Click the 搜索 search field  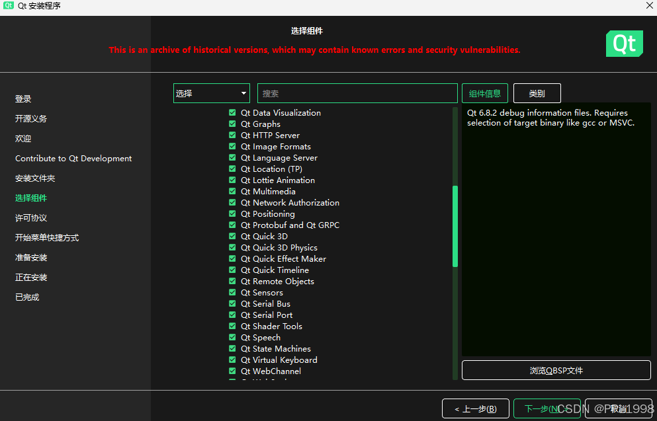357,93
